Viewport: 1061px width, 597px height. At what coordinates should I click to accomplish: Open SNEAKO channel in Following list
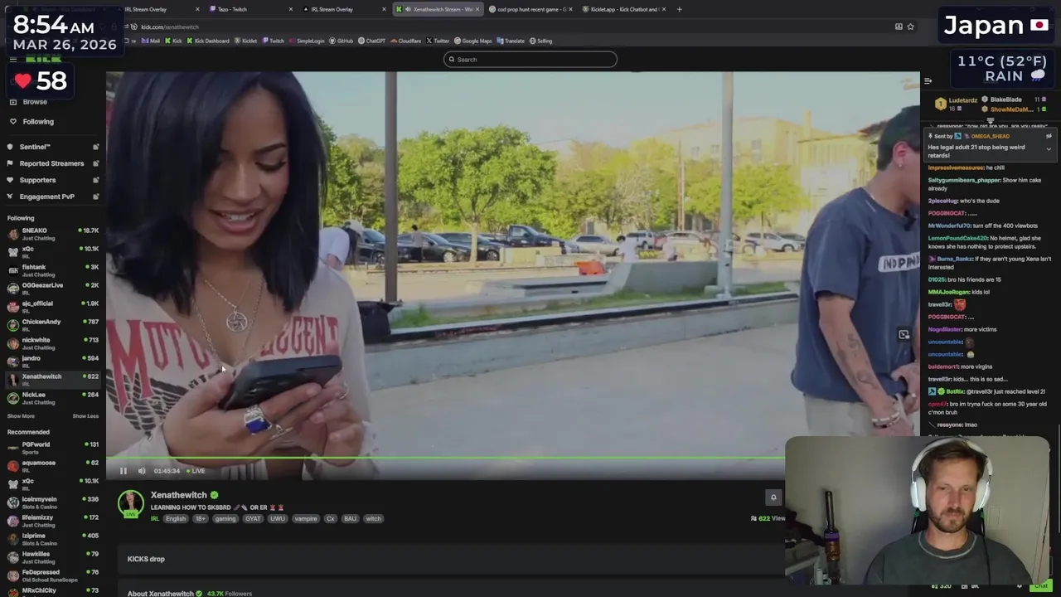[x=52, y=234]
